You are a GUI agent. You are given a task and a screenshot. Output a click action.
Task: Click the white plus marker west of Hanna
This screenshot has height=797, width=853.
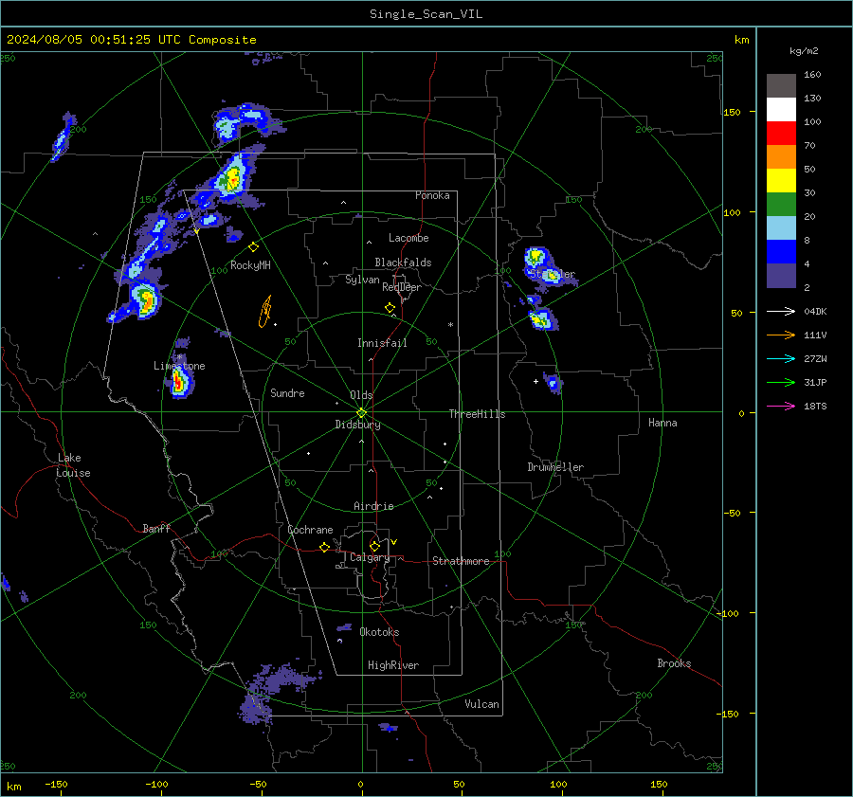pyautogui.click(x=535, y=381)
